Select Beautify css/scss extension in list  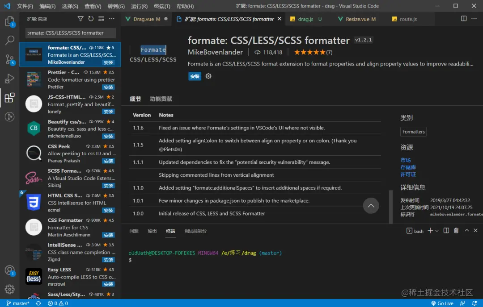tap(70, 129)
